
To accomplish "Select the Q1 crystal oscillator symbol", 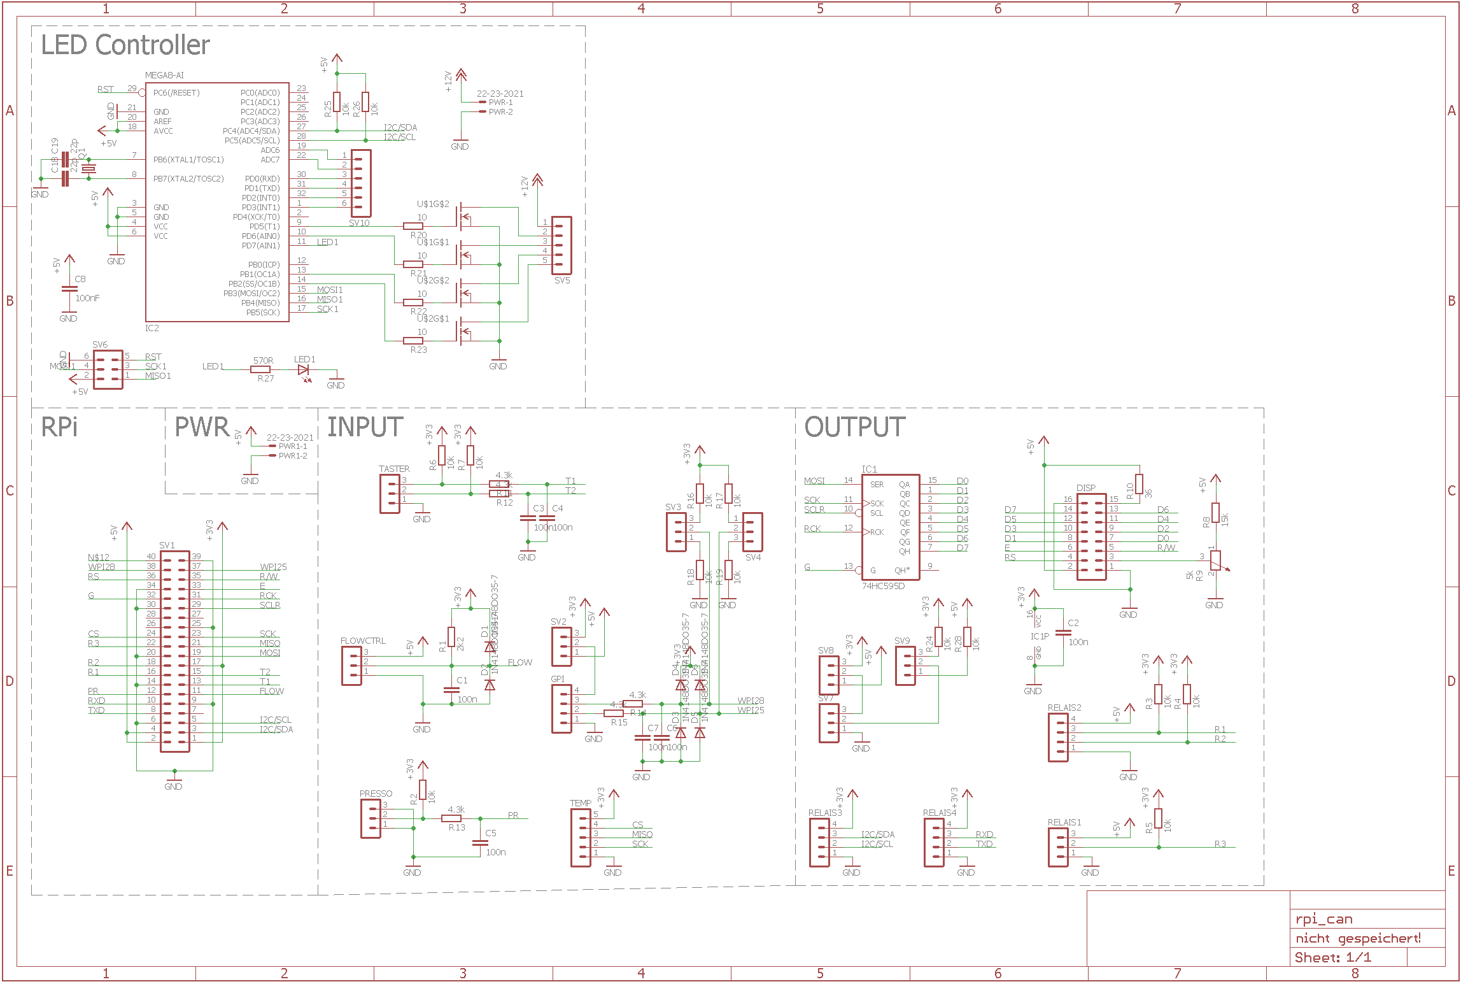I will 88,169.
